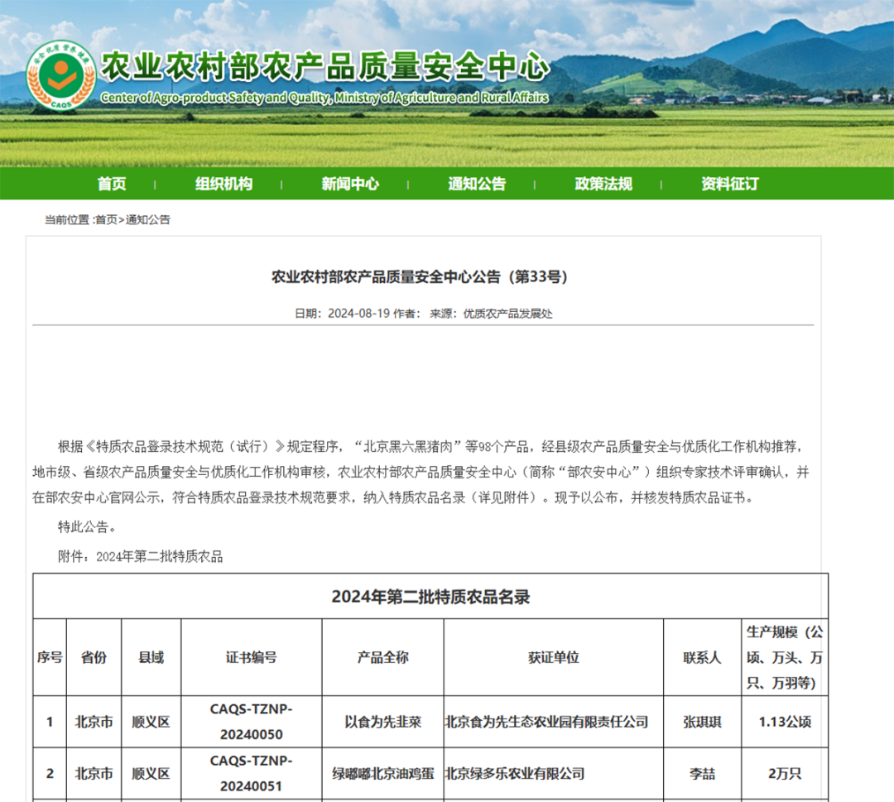Select 通知公告 in the green navigation bar
The height and width of the screenshot is (802, 894).
pyautogui.click(x=477, y=184)
